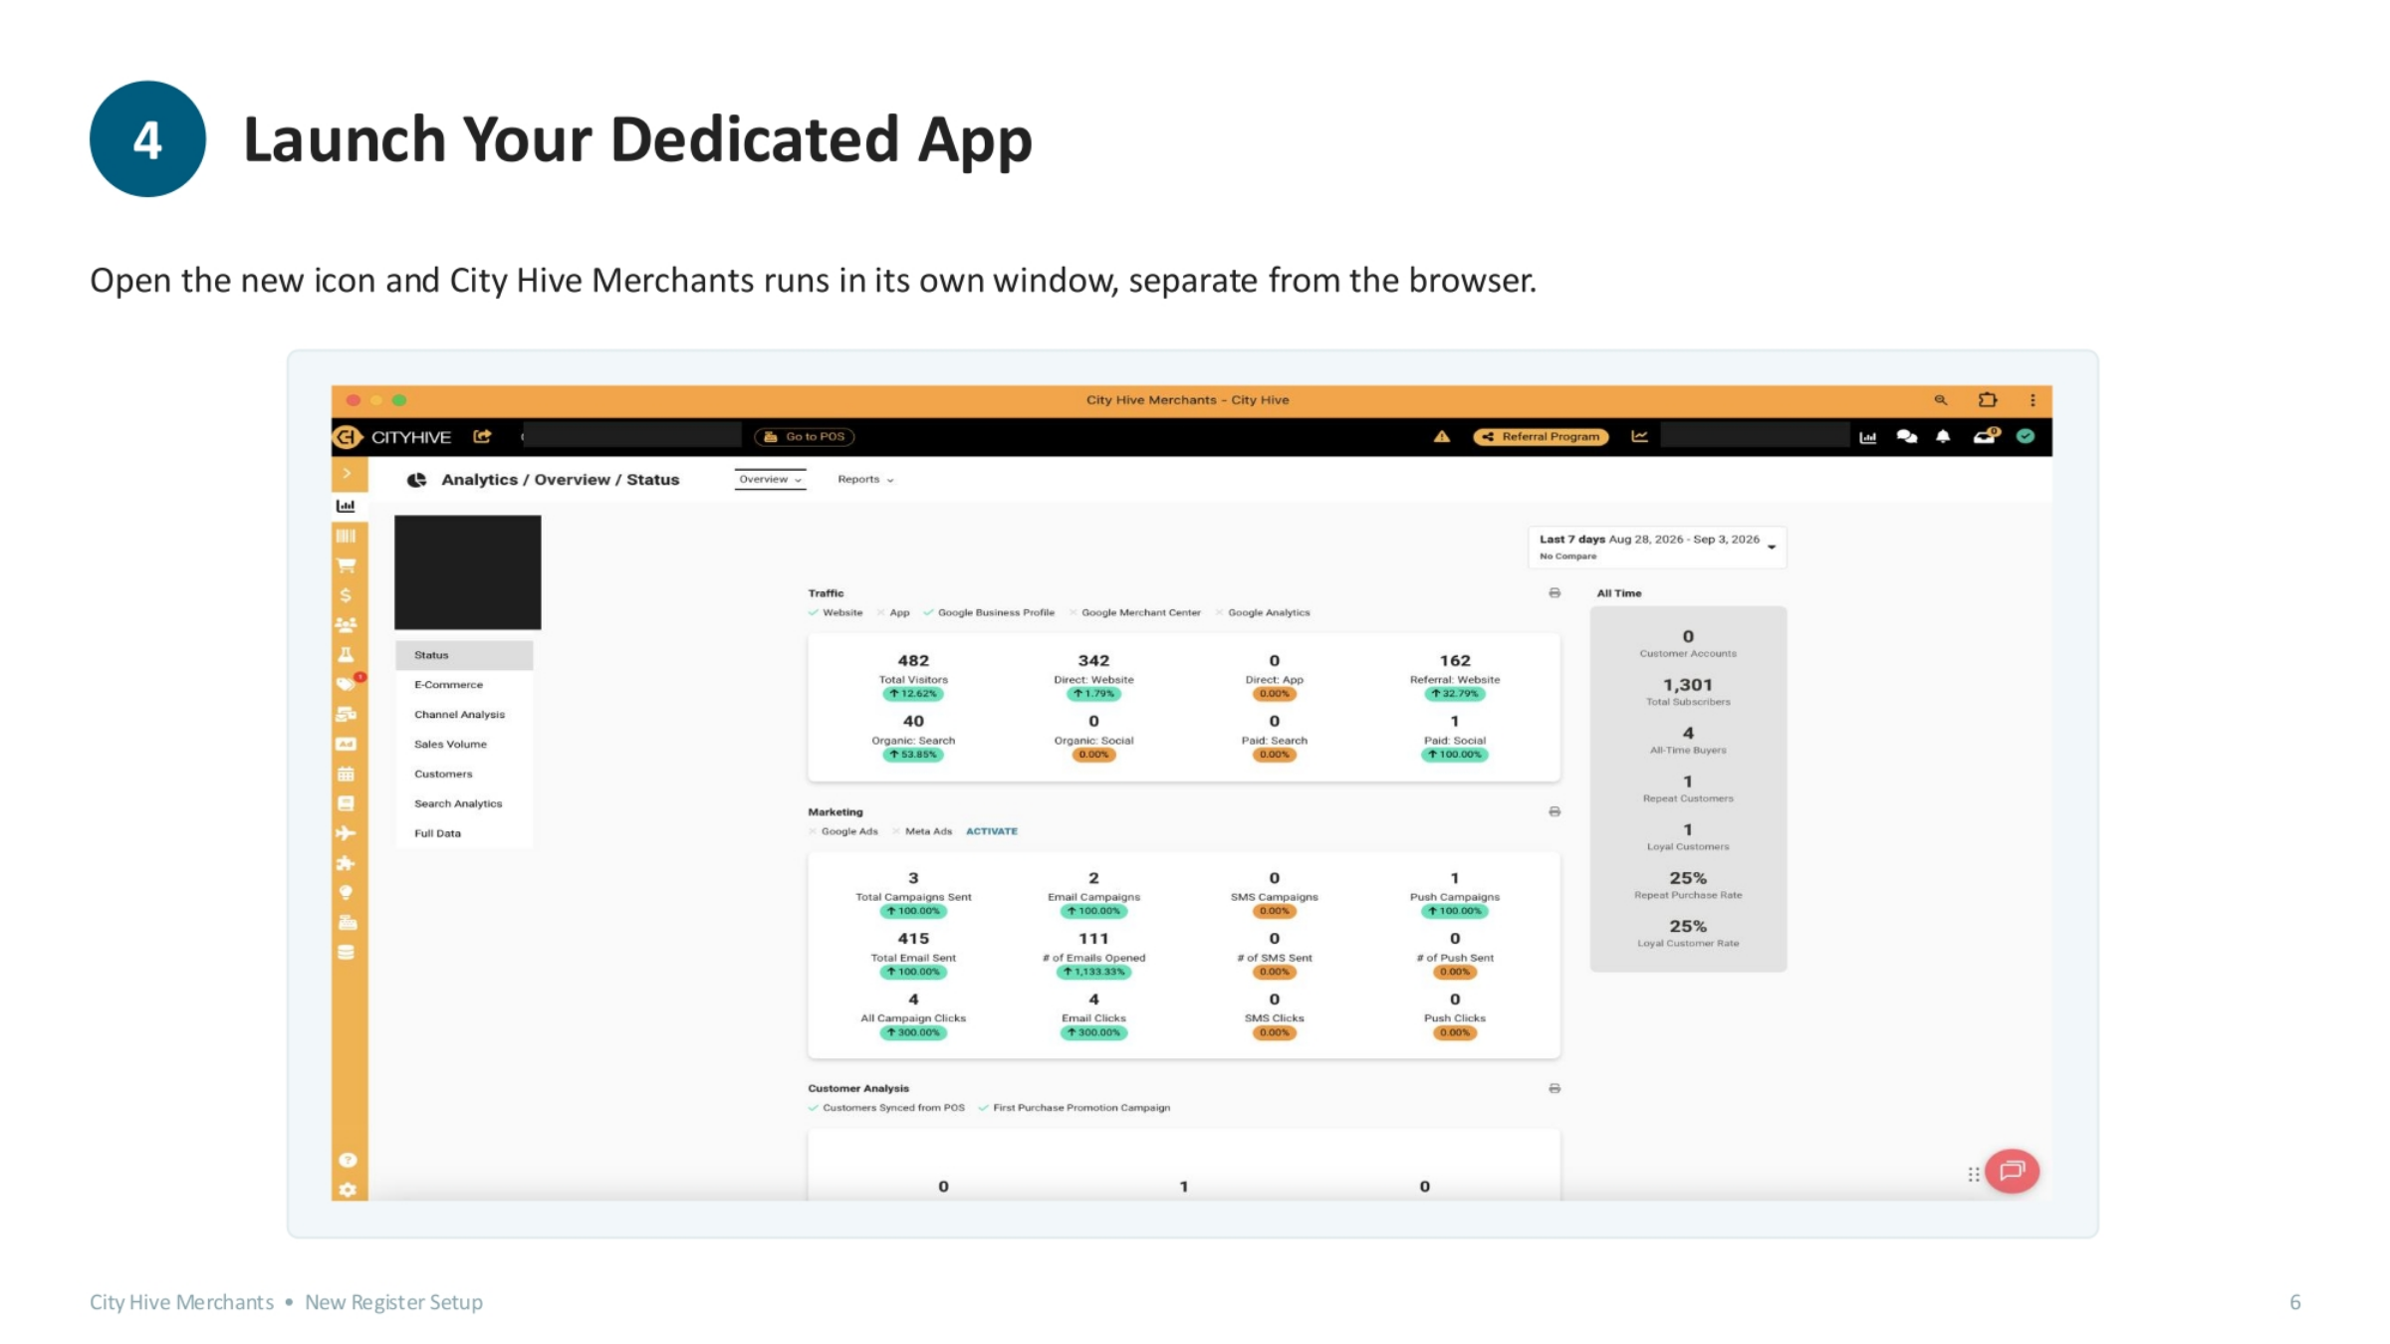Click the Go to POS button
The height and width of the screenshot is (1344, 2390).
805,437
